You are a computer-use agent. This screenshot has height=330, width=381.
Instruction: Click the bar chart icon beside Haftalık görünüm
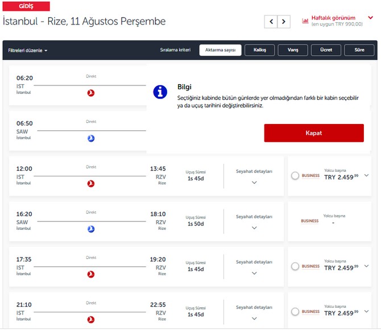pos(305,20)
